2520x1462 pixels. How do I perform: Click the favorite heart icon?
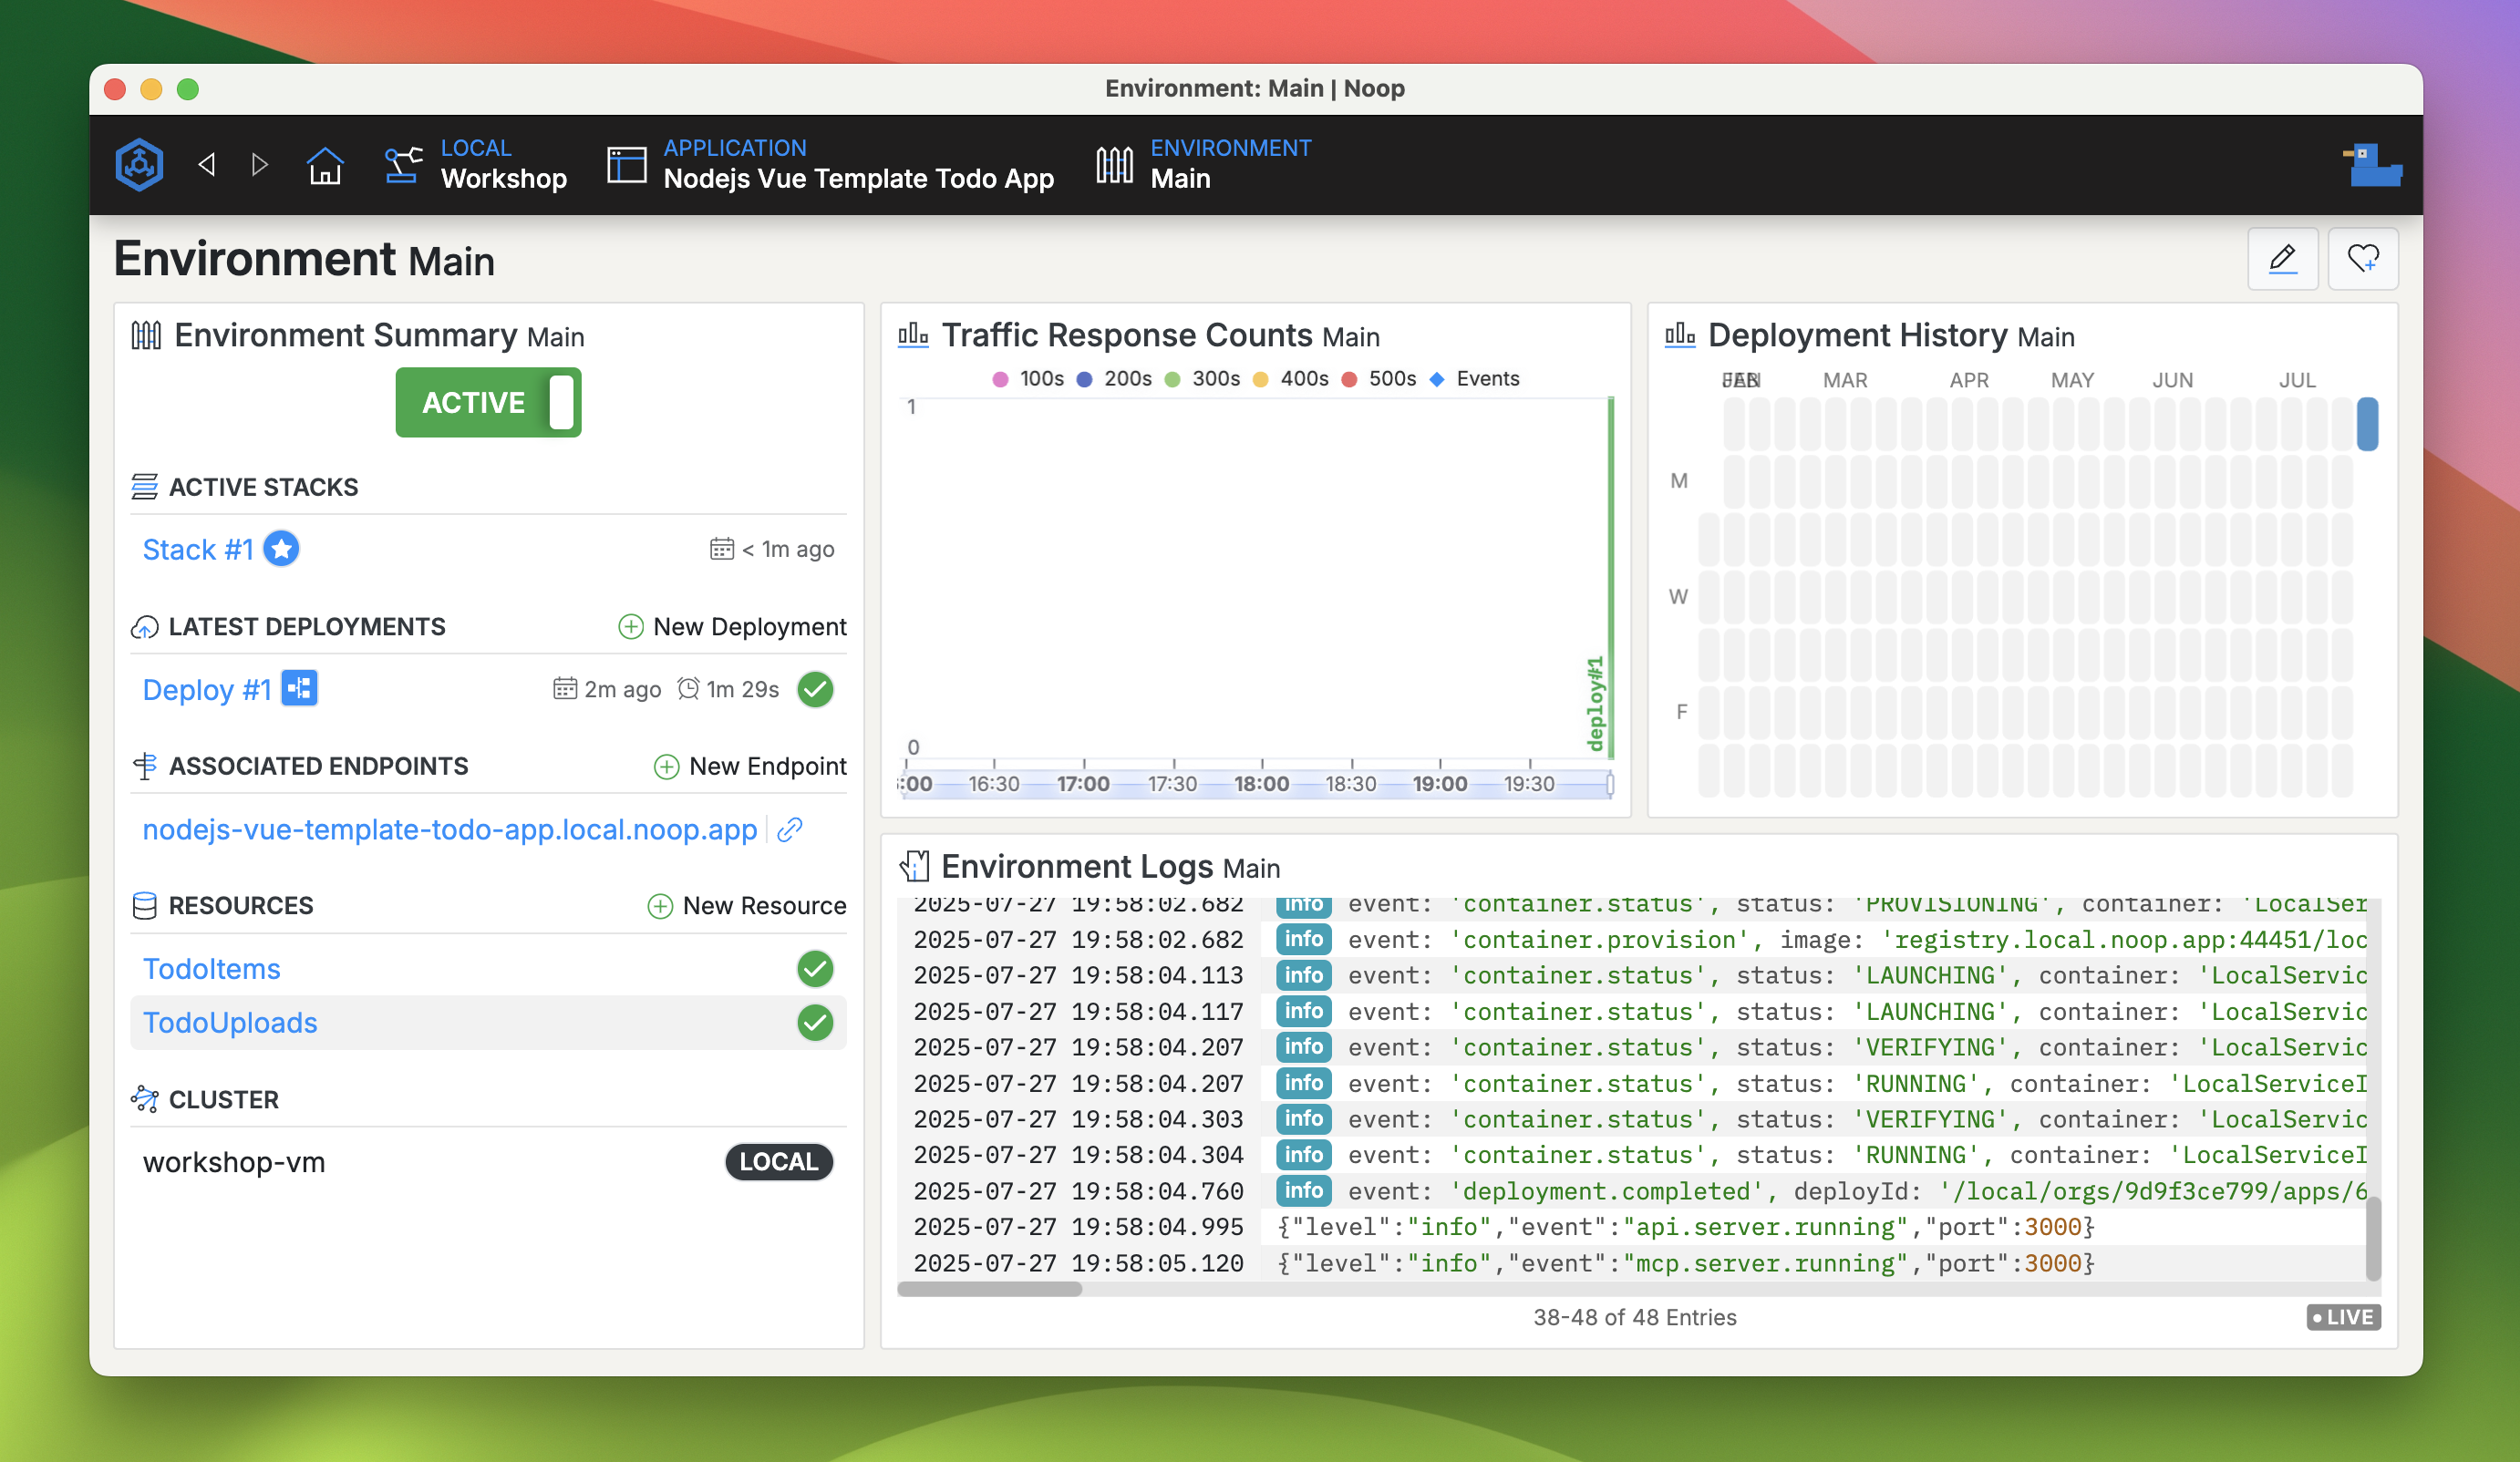(x=2363, y=259)
